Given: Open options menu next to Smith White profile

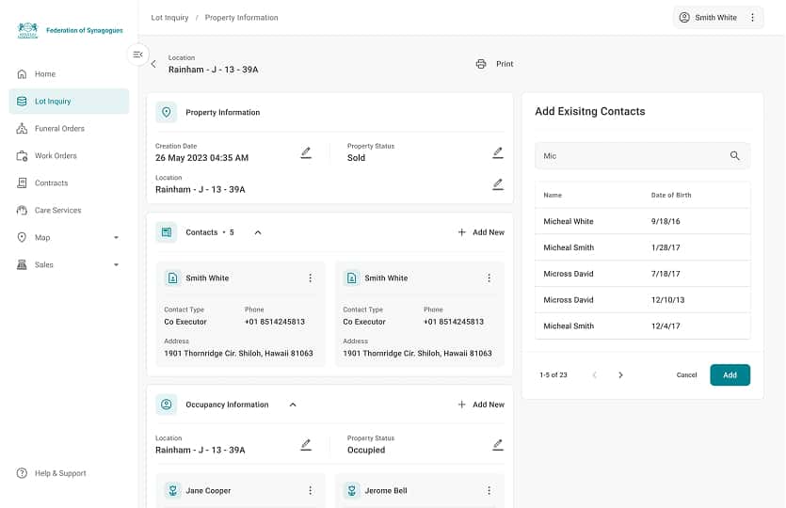Looking at the screenshot, I should point(752,18).
